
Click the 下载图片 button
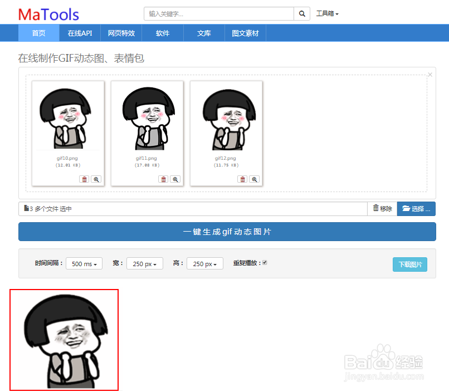pos(410,264)
